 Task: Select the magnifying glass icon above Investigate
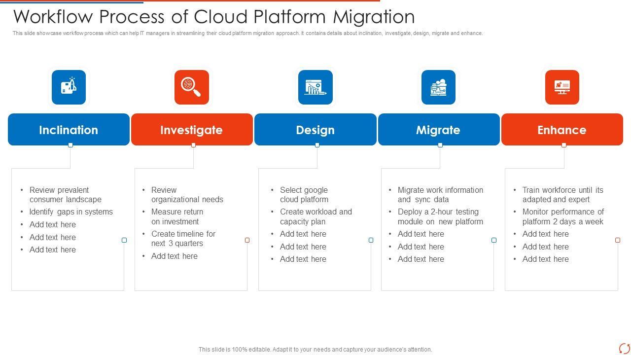coord(192,87)
